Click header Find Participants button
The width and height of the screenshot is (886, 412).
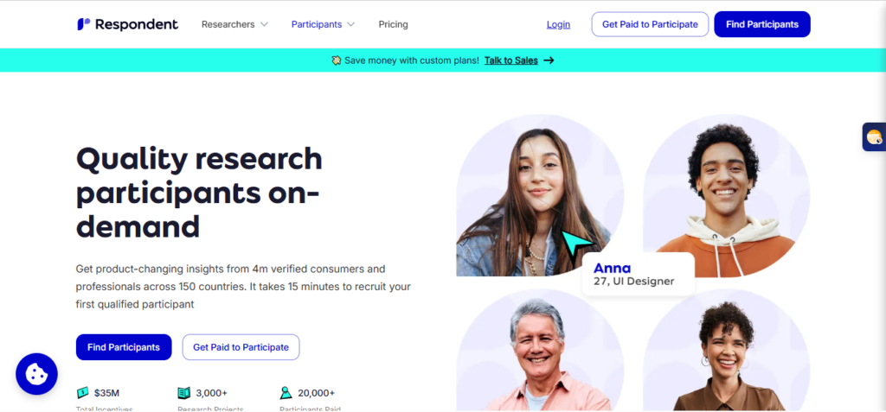762,24
